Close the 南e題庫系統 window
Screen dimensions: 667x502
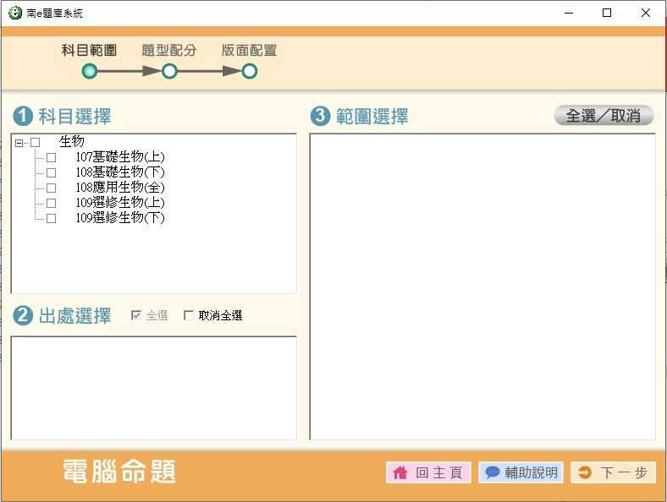point(645,14)
